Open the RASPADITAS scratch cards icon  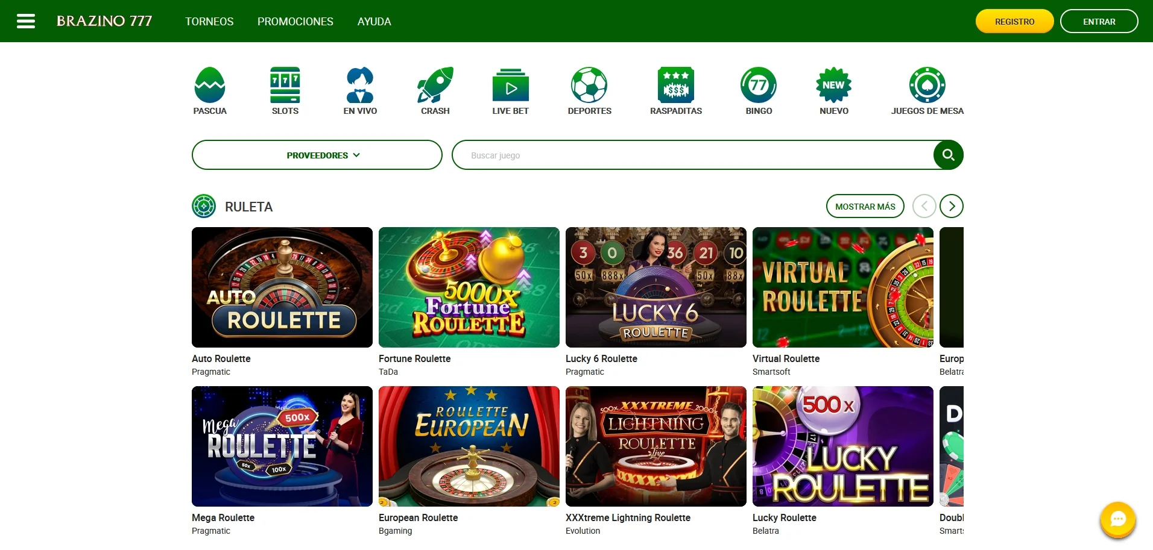tap(675, 84)
